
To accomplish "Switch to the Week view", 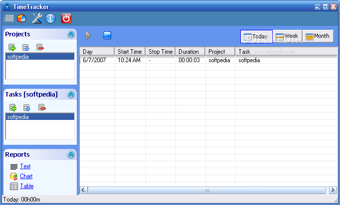I will coord(287,36).
